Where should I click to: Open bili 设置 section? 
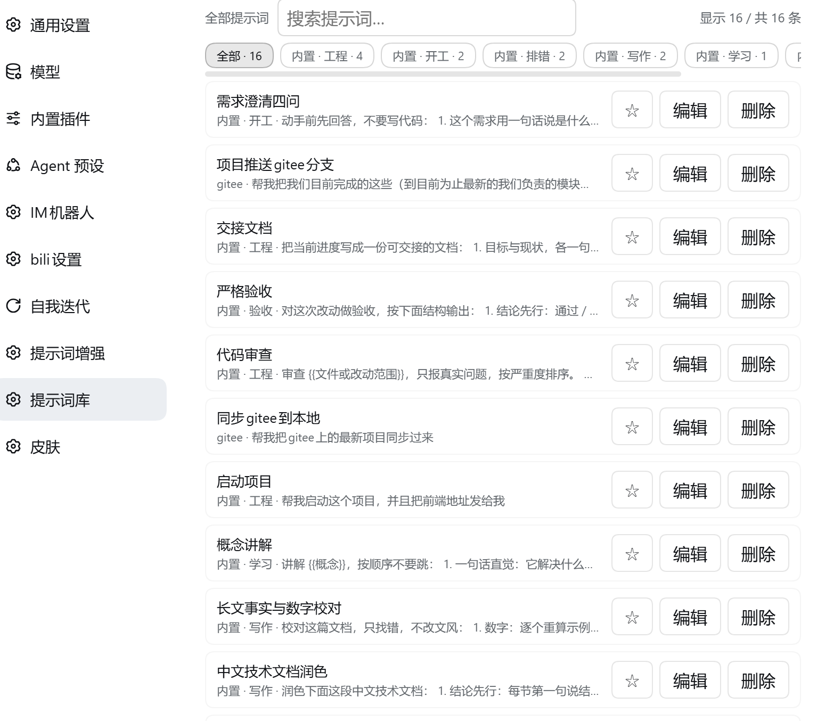83,259
